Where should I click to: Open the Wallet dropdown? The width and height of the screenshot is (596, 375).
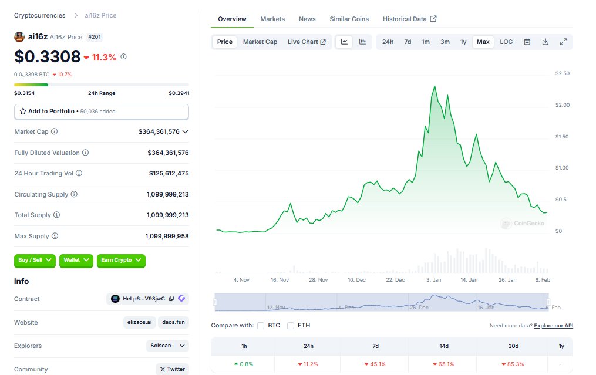(x=76, y=260)
